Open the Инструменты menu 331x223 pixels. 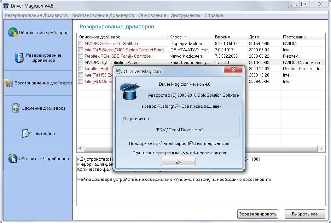pos(185,15)
